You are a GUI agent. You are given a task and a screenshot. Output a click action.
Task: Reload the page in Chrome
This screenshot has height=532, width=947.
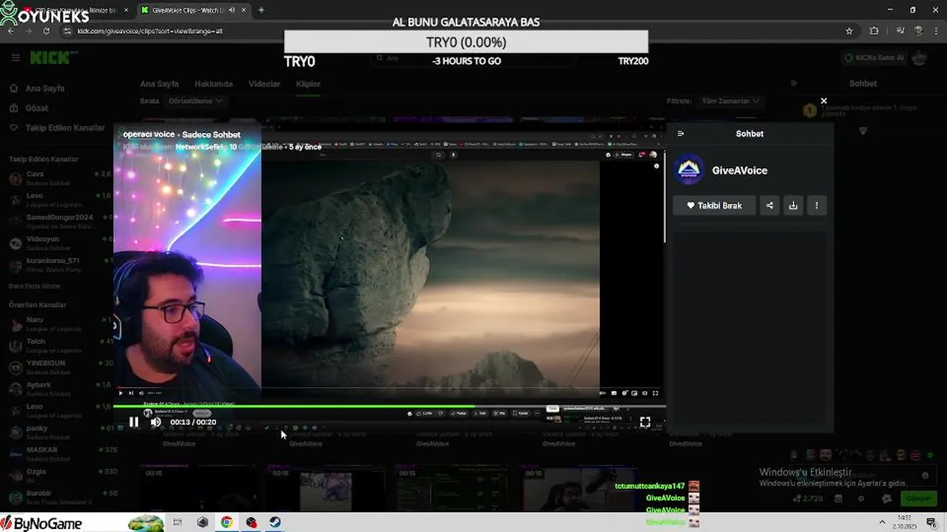click(46, 31)
